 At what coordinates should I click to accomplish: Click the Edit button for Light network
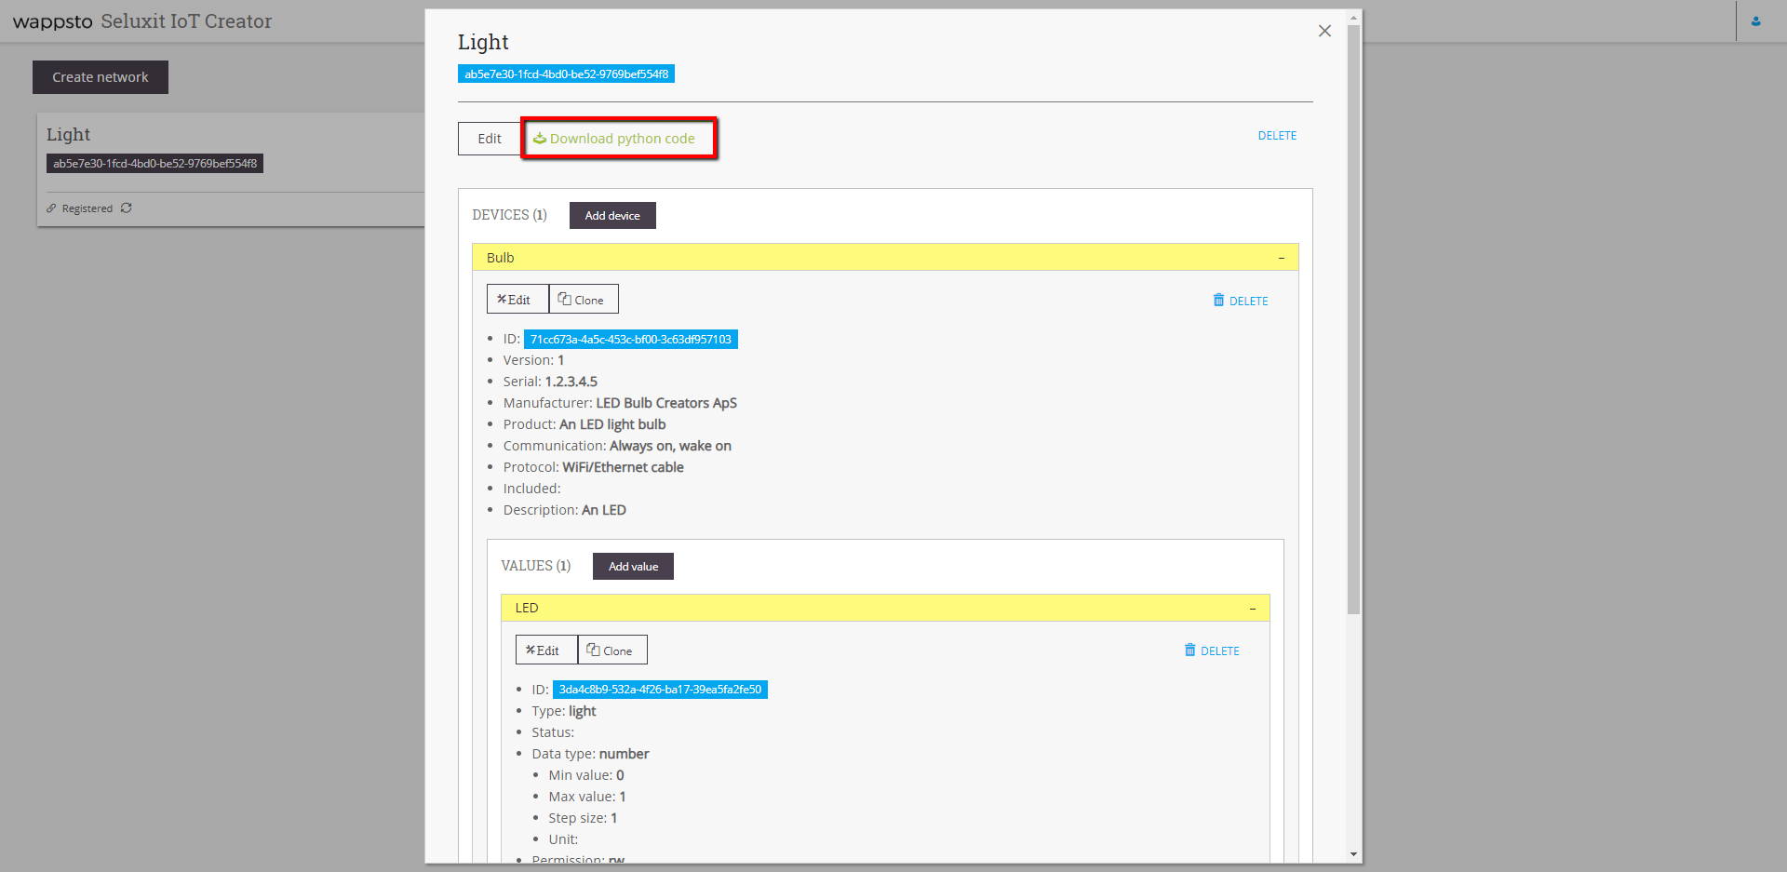490,139
